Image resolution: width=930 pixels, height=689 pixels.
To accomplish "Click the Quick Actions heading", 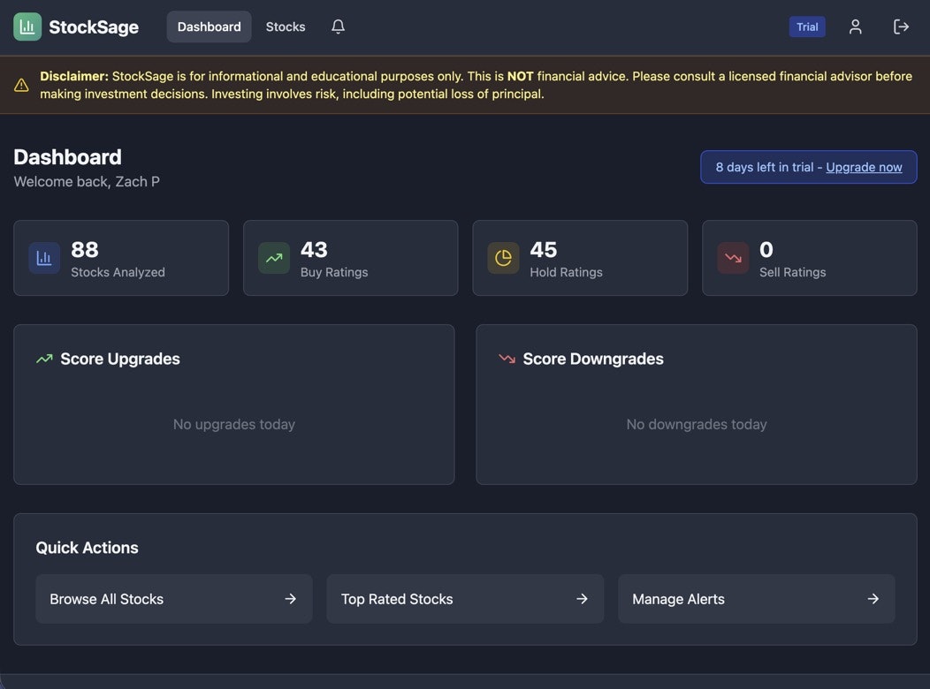I will [x=88, y=548].
